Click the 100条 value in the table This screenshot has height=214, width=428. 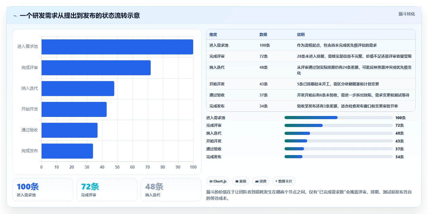point(265,45)
